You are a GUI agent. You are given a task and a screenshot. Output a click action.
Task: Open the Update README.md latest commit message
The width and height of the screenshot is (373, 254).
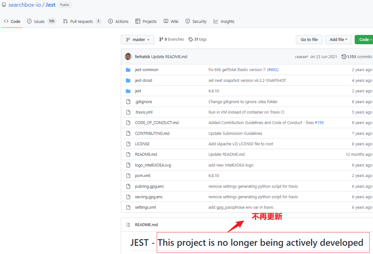pyautogui.click(x=169, y=57)
